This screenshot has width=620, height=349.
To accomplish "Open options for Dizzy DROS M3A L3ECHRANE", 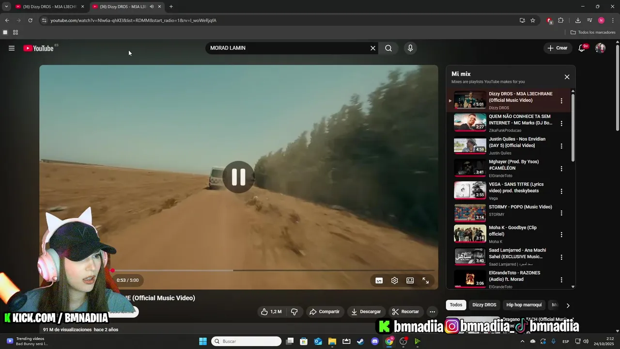I will point(561,101).
